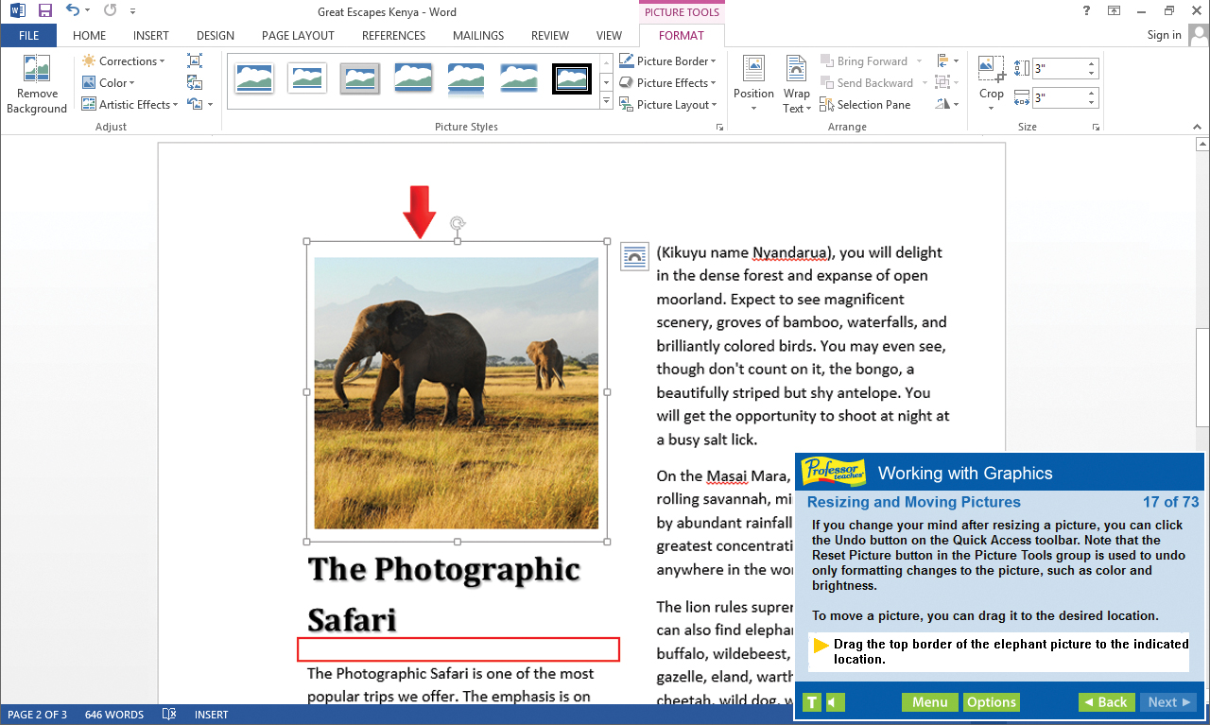Open the Picture Styles gallery More arrow
Screen dimensions: 1210x725
point(606,100)
